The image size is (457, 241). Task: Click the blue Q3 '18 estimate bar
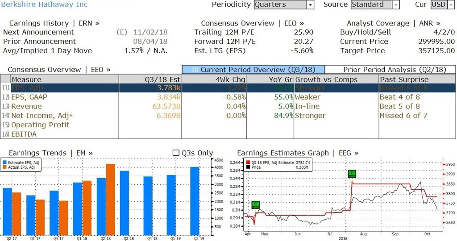[x=125, y=203]
